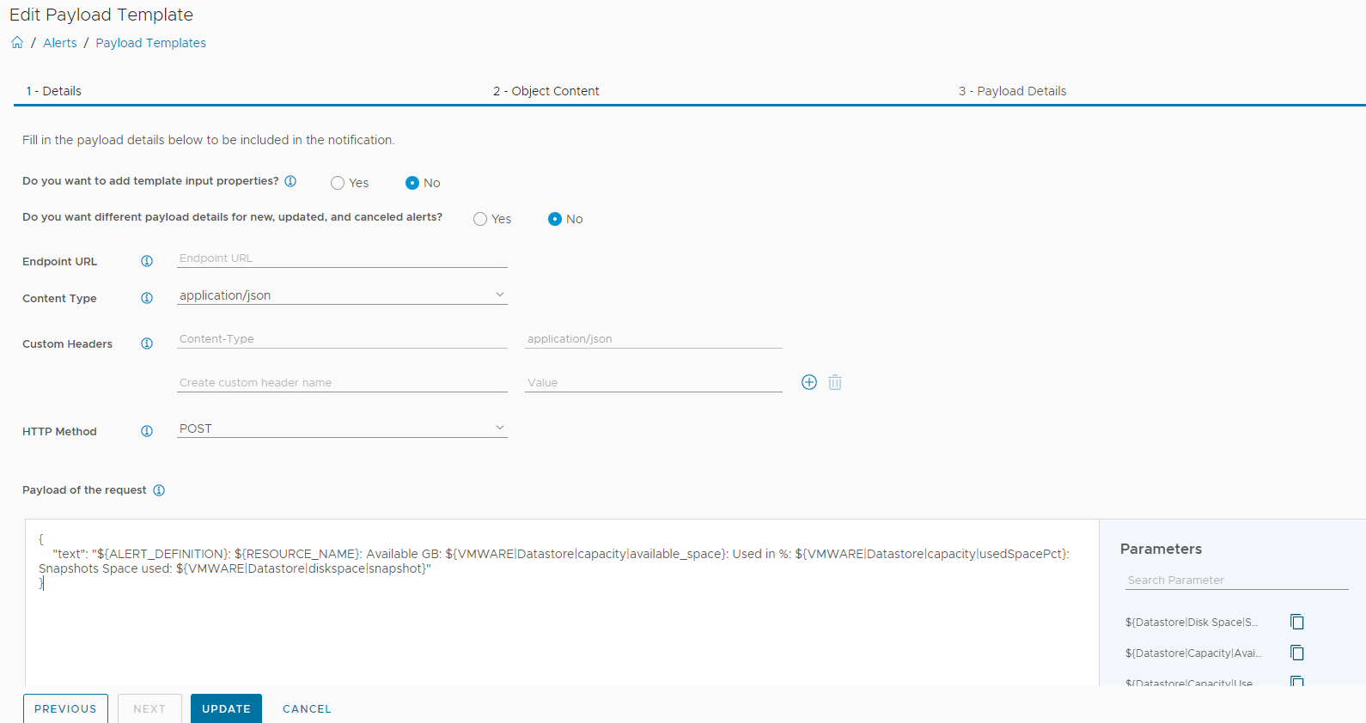Viewport: 1366px width, 723px height.
Task: Click info icon next to Payload of the request
Action: (159, 490)
